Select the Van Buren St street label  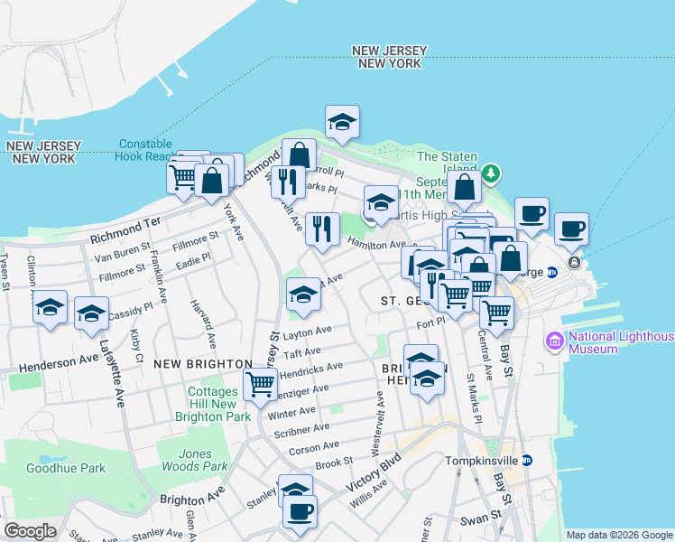[x=122, y=252]
